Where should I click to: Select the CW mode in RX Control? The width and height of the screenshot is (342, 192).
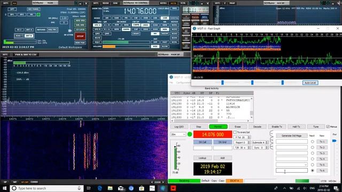[x=136, y=18]
